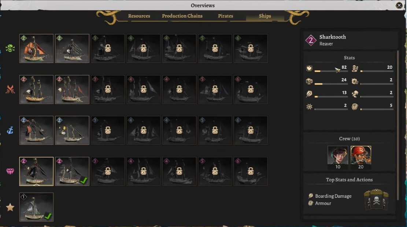The image size is (407, 227).
Task: Close the Overviews window
Action: click(x=399, y=5)
